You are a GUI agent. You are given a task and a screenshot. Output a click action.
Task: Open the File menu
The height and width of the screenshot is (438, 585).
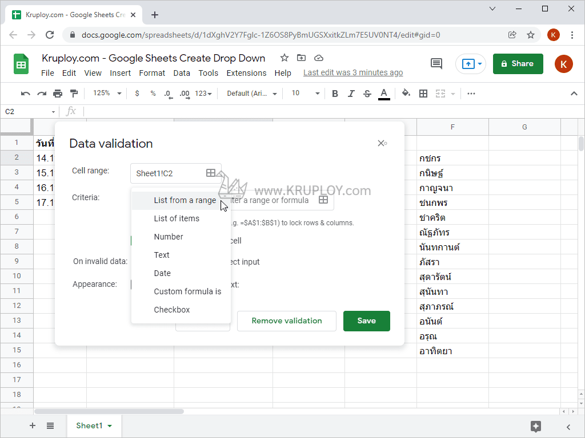[x=47, y=73]
